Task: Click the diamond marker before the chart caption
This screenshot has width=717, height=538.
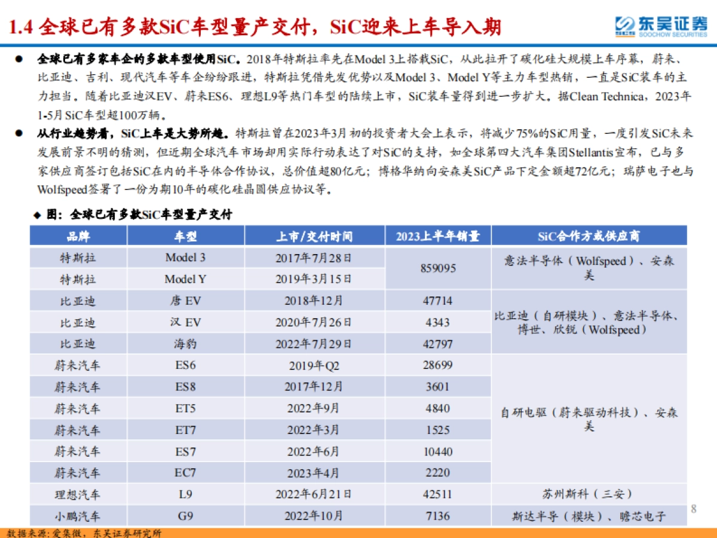Action: point(37,213)
